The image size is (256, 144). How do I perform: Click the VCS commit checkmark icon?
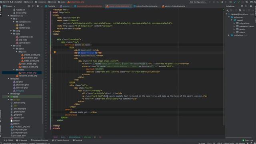(239, 2)
